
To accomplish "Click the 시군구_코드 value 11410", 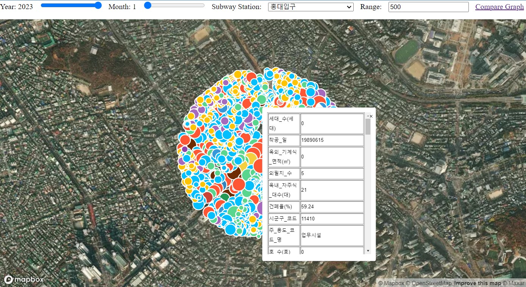I will [332, 219].
